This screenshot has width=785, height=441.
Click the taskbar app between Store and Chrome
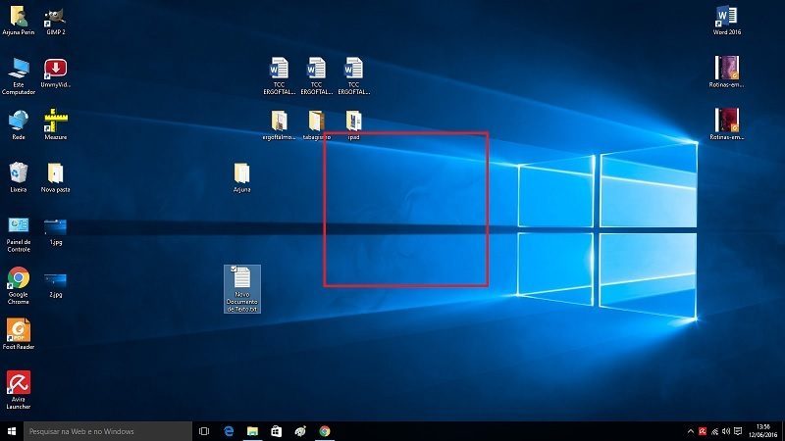tap(300, 431)
